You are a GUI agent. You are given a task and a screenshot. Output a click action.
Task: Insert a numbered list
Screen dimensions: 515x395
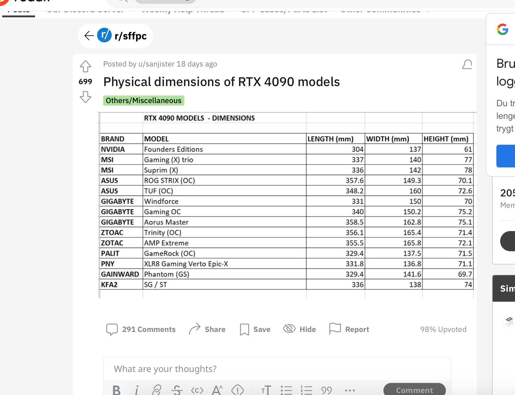pyautogui.click(x=306, y=390)
